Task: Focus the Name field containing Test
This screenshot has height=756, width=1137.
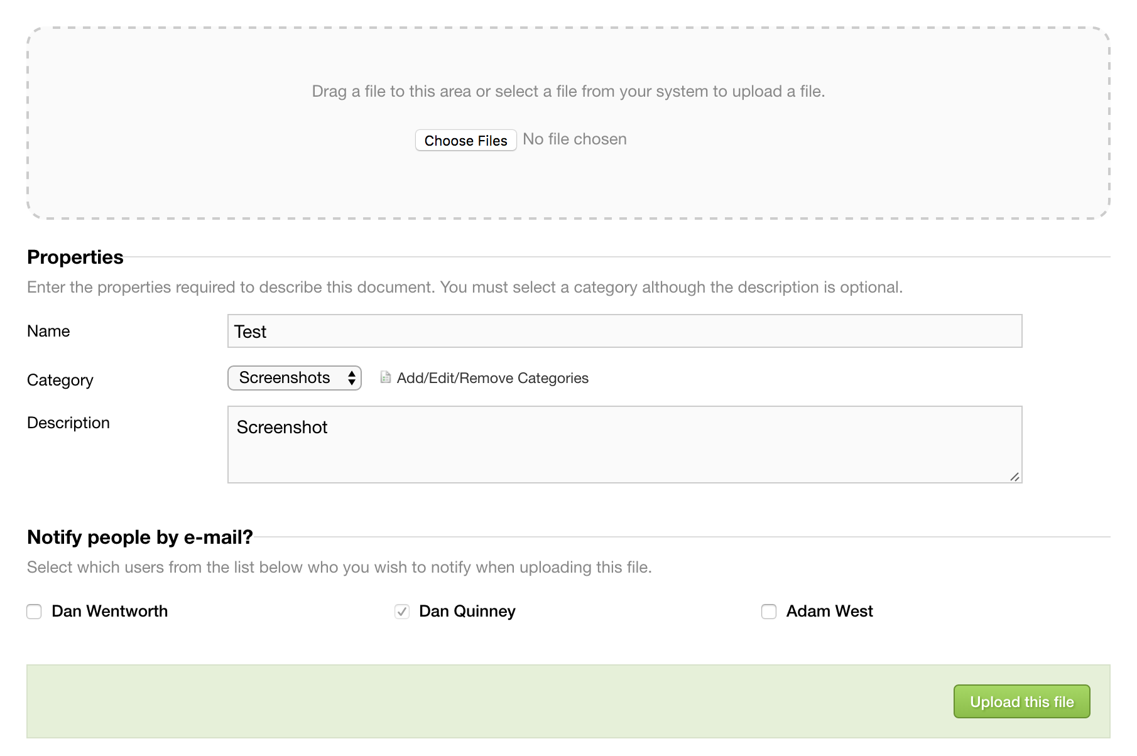Action: coord(624,331)
